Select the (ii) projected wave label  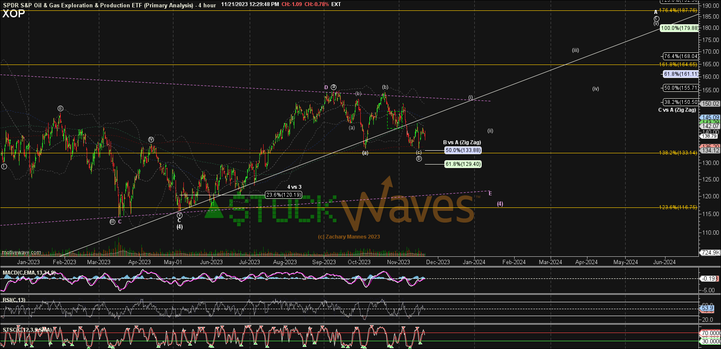(490, 131)
